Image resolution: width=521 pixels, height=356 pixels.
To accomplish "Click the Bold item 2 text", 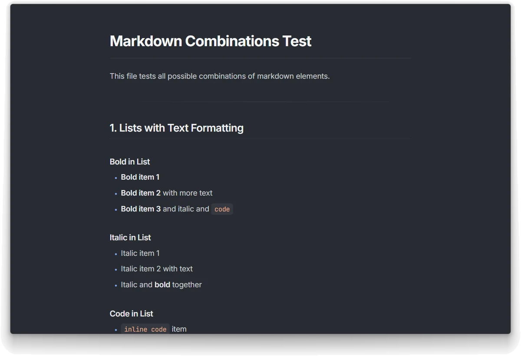I will (141, 193).
